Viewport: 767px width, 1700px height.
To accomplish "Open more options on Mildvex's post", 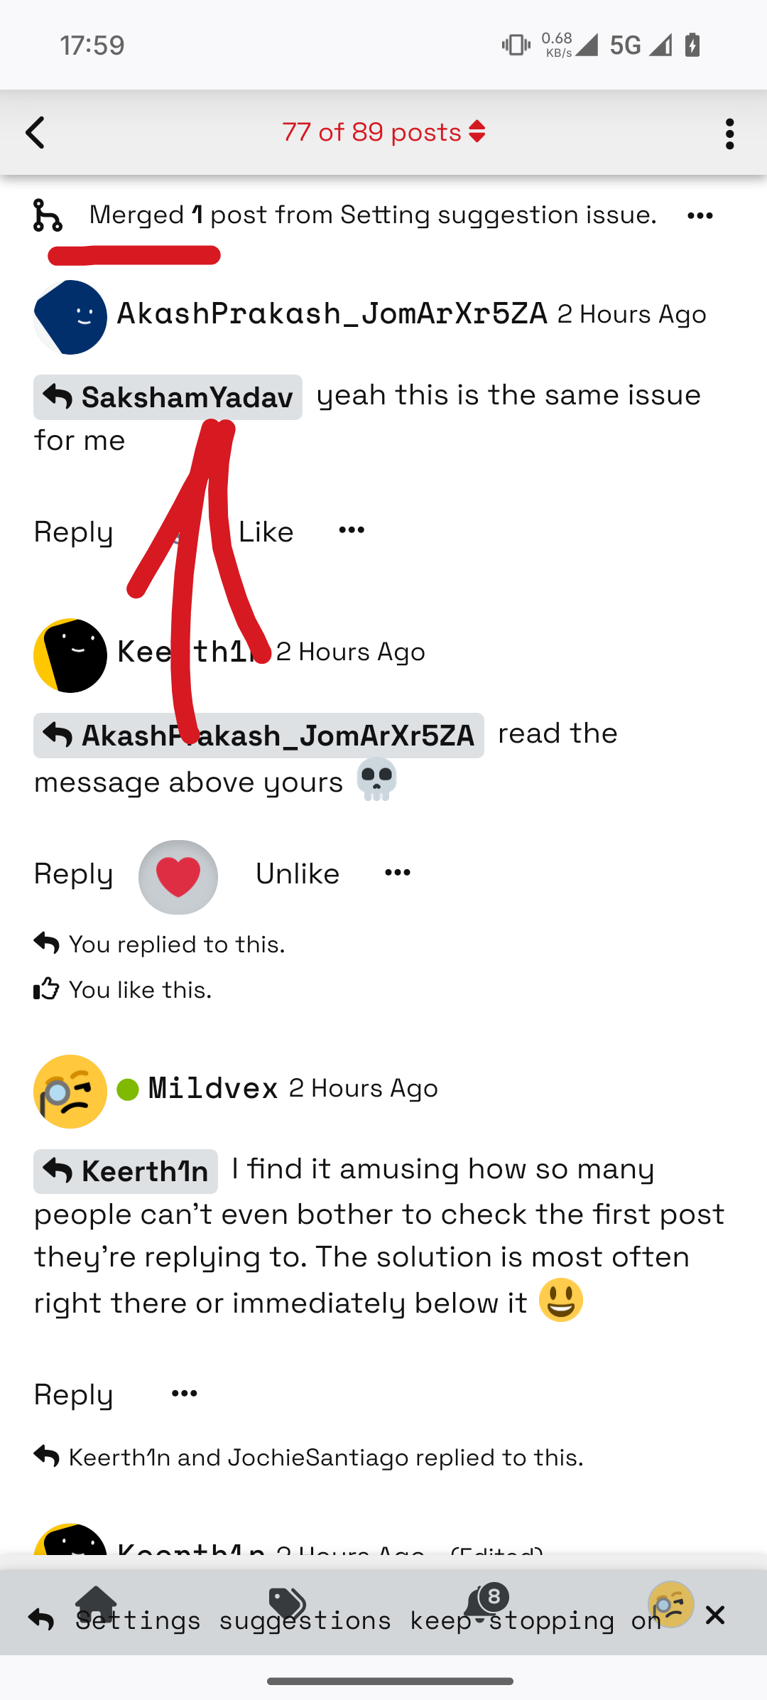I will 185,1393.
